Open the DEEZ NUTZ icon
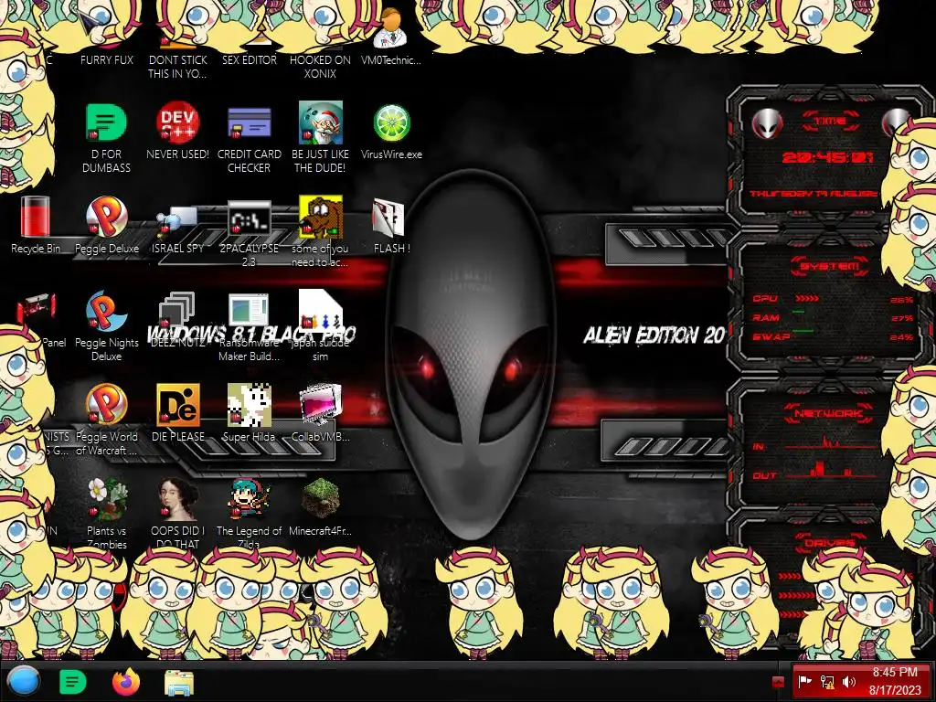 click(176, 311)
